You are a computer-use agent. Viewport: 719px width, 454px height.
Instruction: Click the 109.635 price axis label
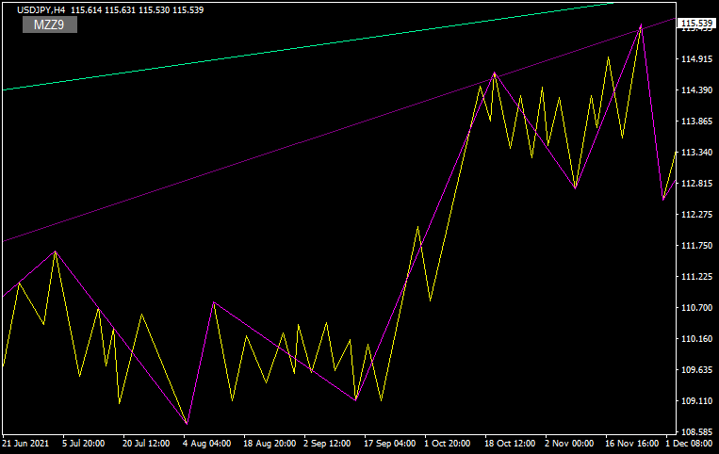[x=696, y=370]
